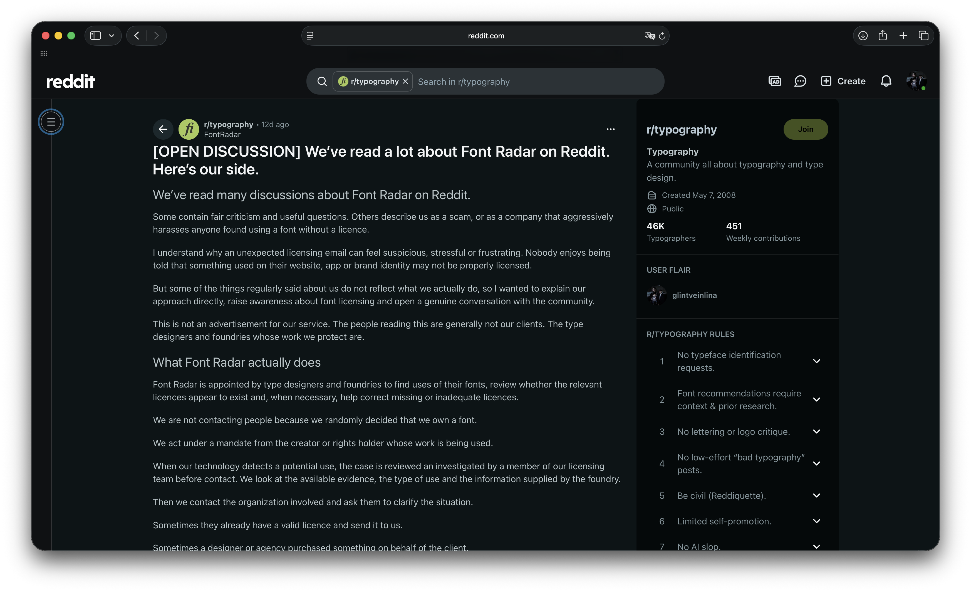Click the Public community label
This screenshot has width=971, height=592.
point(673,209)
